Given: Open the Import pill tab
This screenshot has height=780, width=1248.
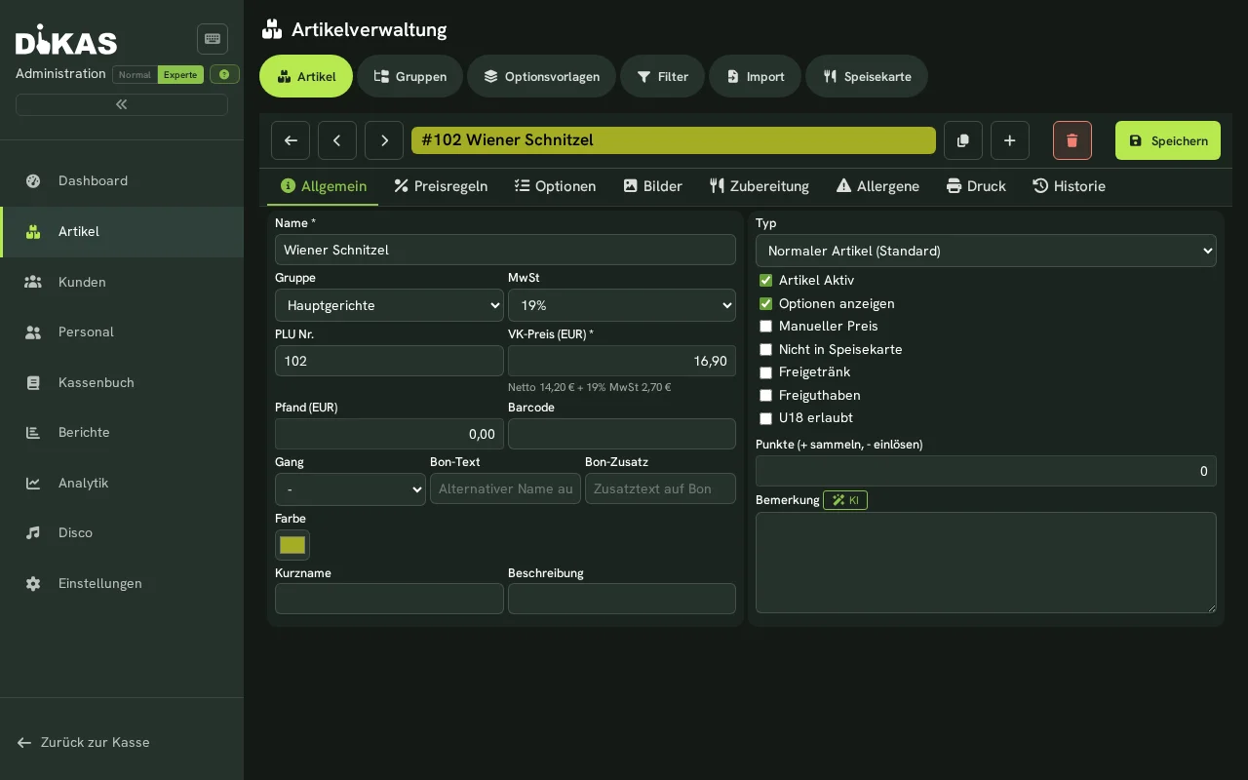Looking at the screenshot, I should point(755,76).
